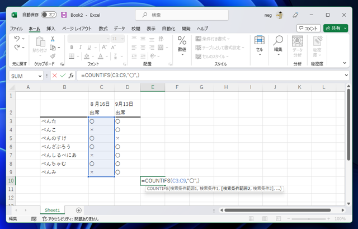
Task: Open テーブルとして書式設定 menu
Action: pos(220,48)
